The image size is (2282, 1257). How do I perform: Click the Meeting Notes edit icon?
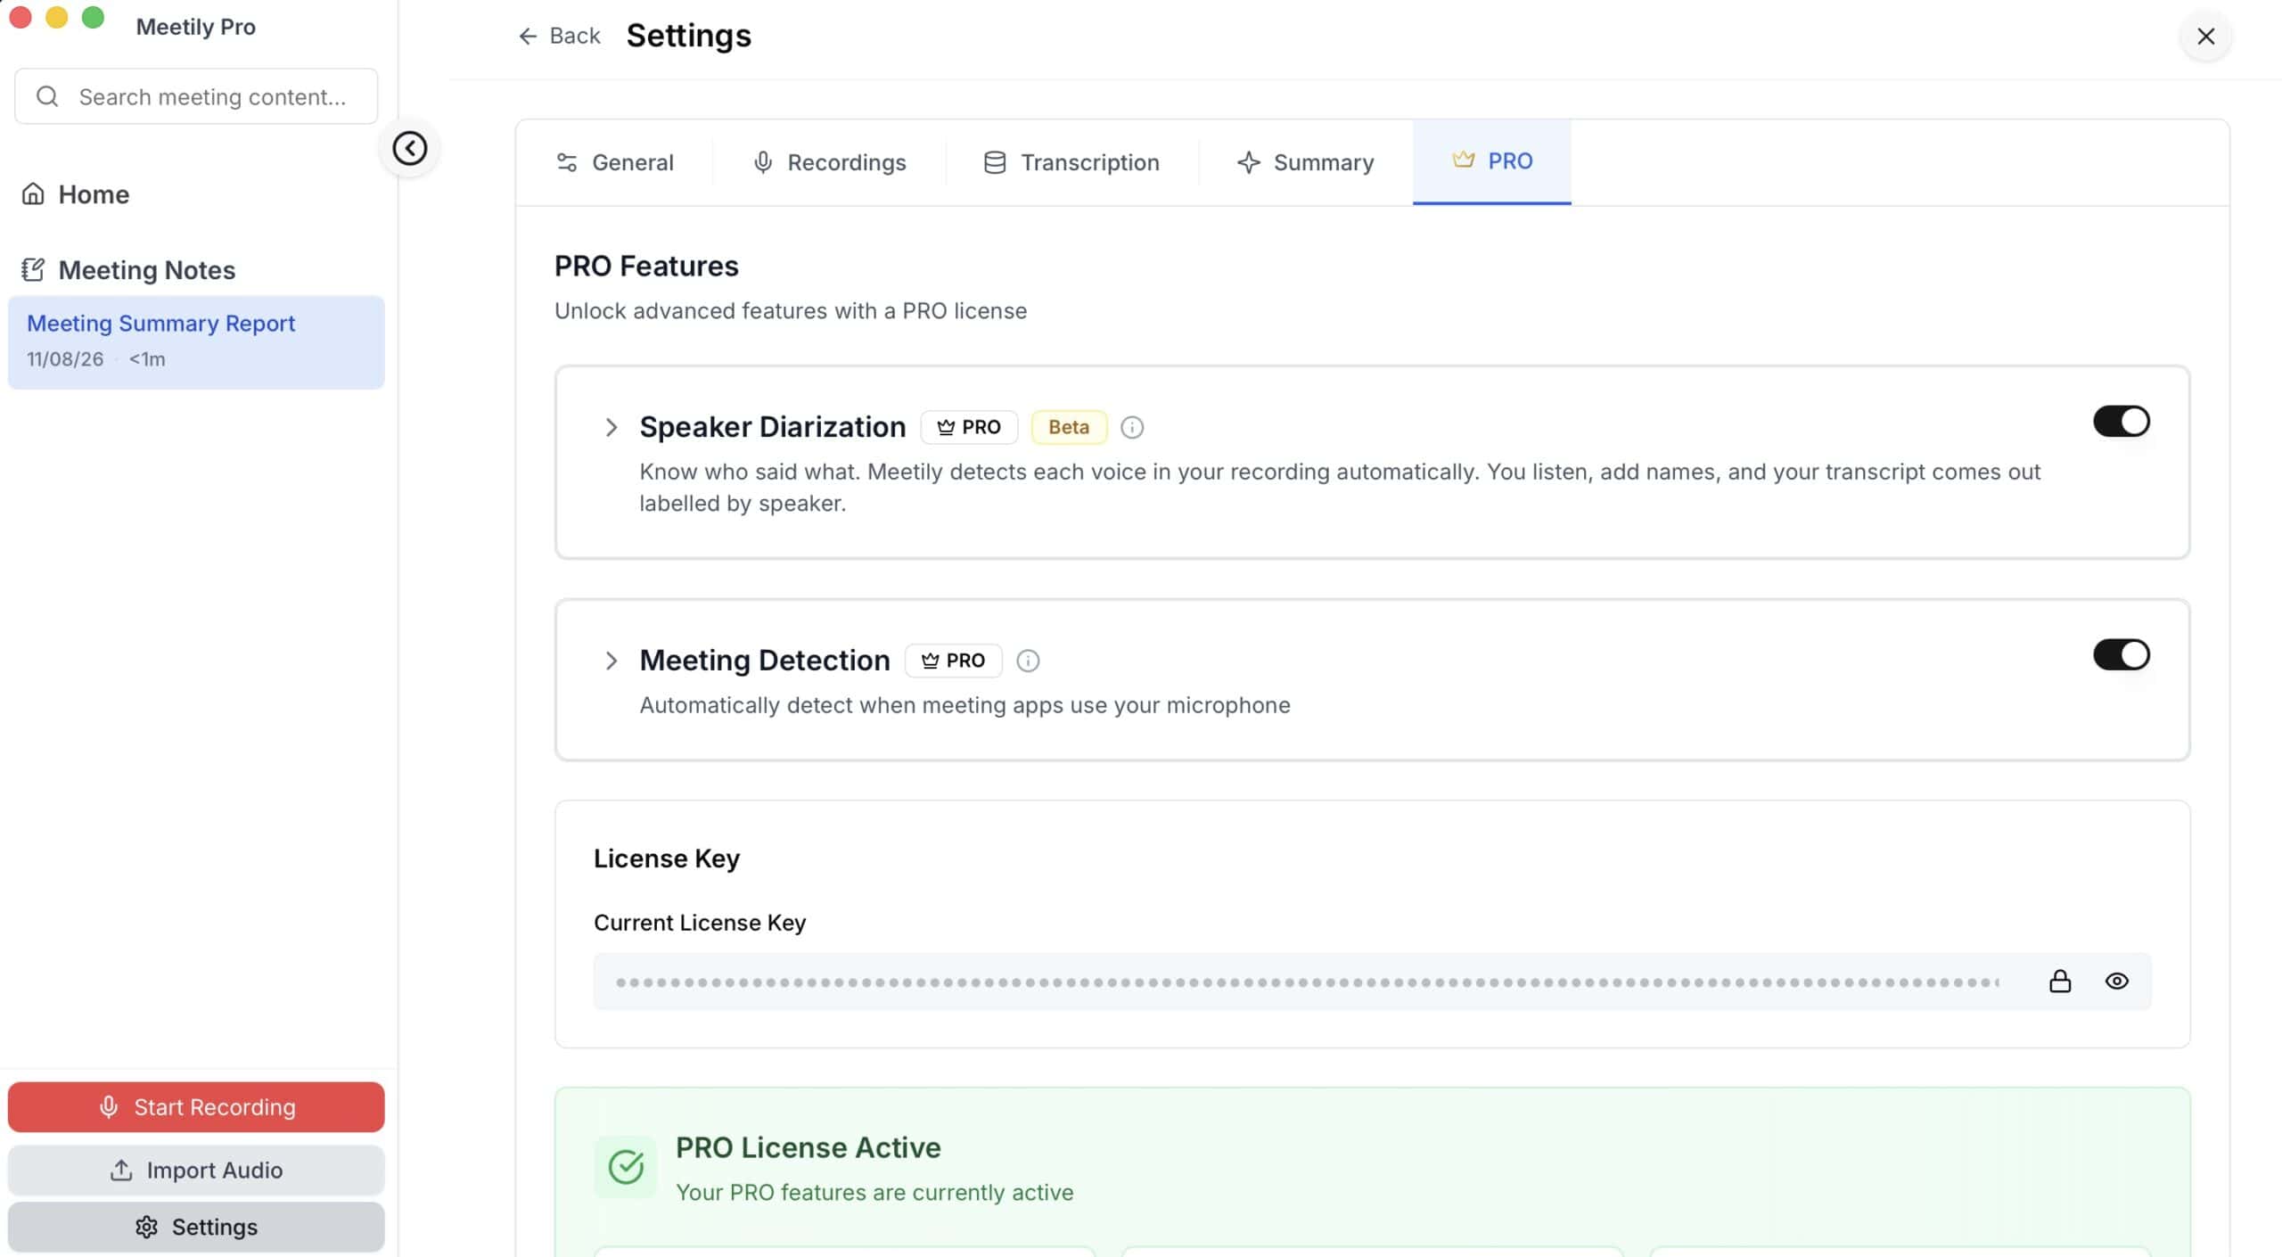tap(33, 269)
